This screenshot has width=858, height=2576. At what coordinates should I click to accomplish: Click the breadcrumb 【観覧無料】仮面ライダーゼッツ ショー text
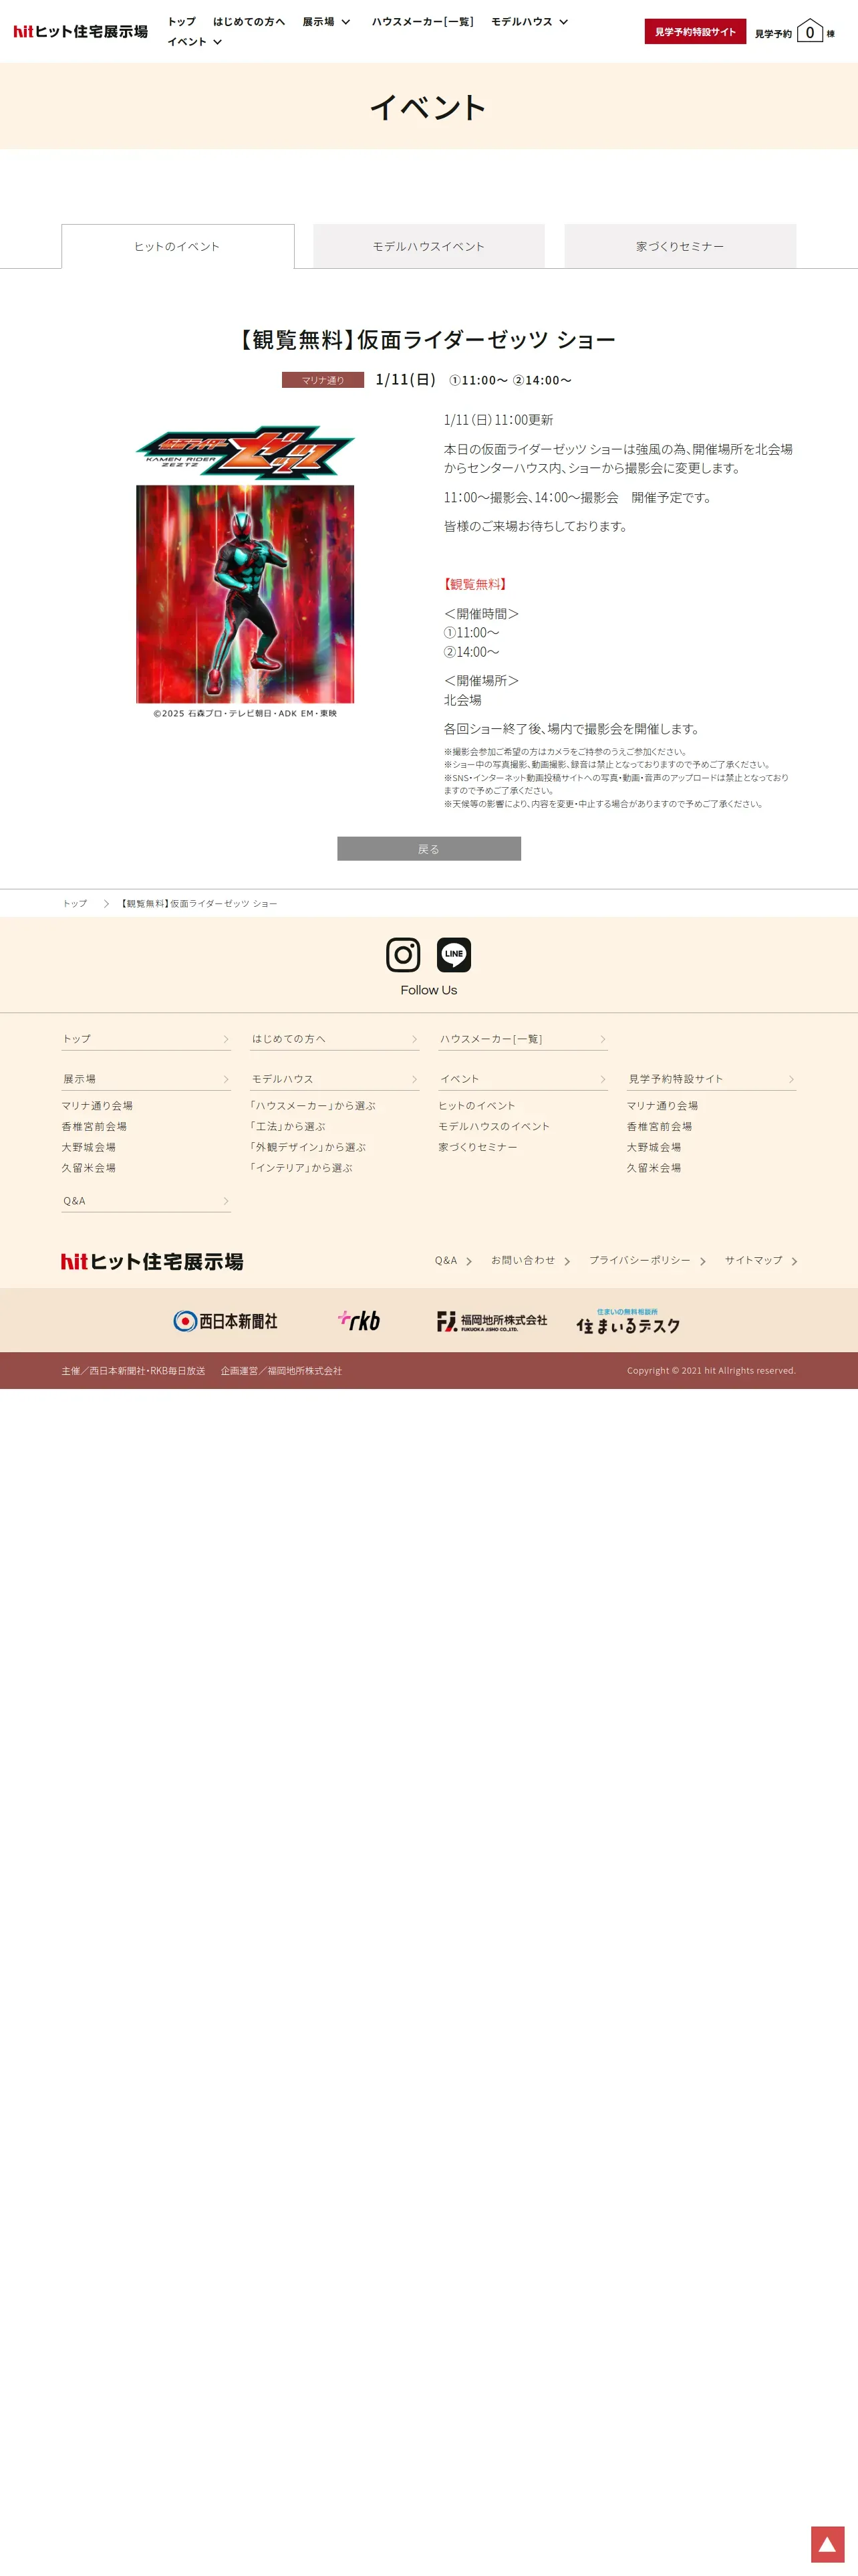pos(198,904)
